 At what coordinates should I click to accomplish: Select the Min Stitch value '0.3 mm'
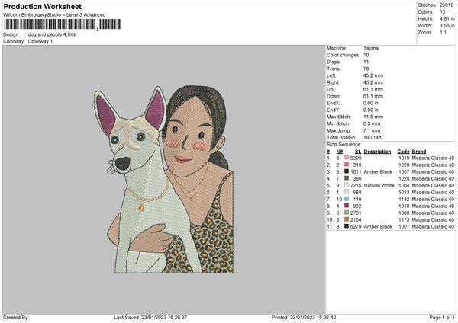click(372, 123)
